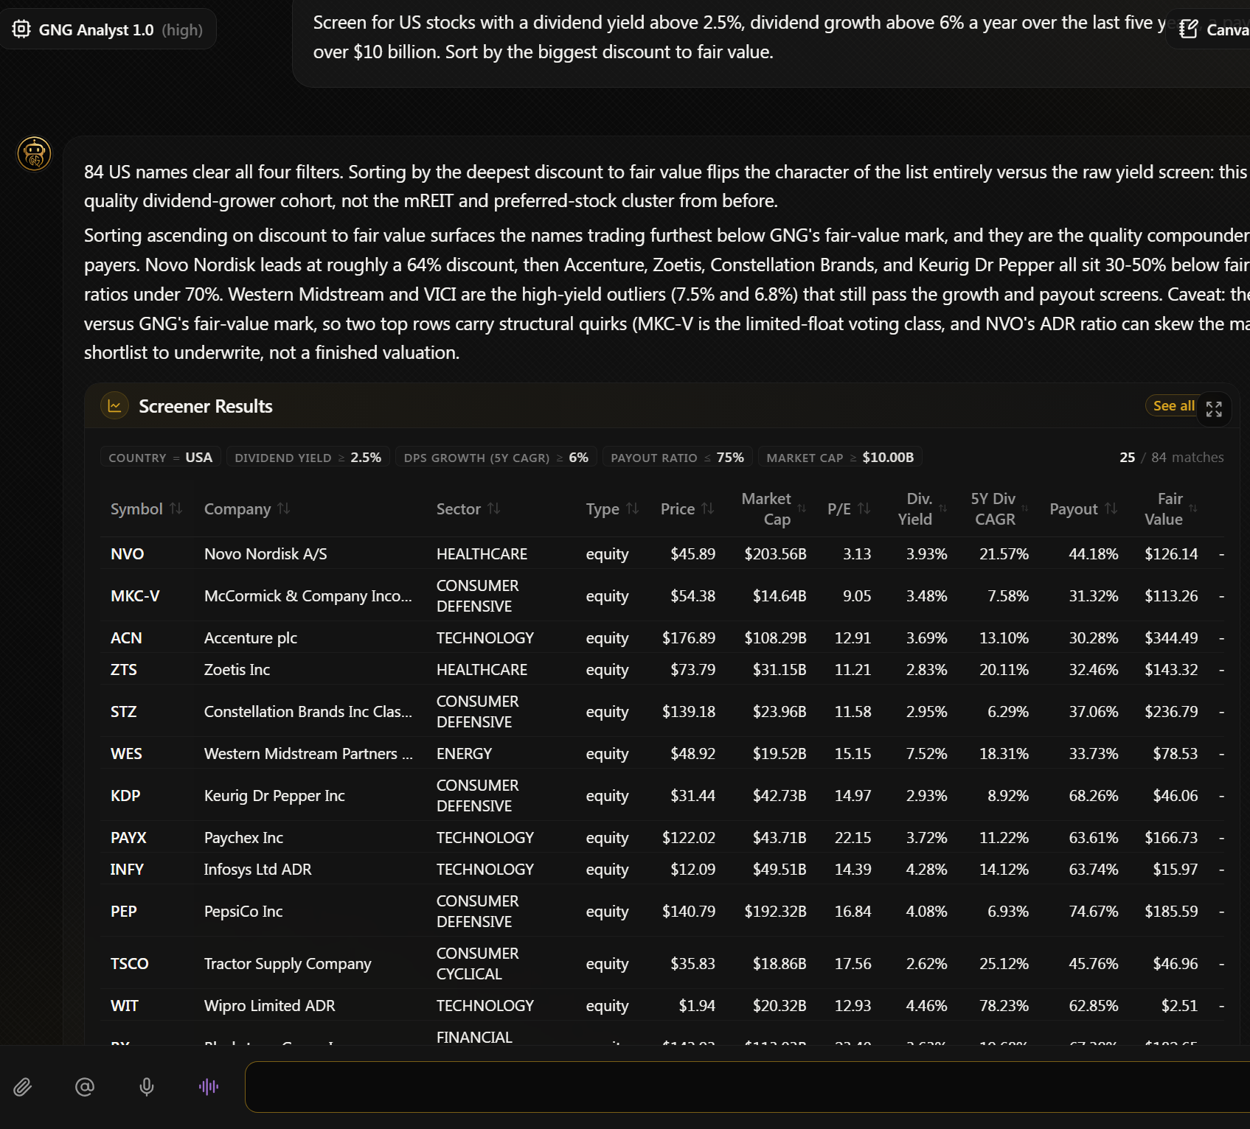
Task: Open the purple audio waveform icon
Action: pos(209,1087)
